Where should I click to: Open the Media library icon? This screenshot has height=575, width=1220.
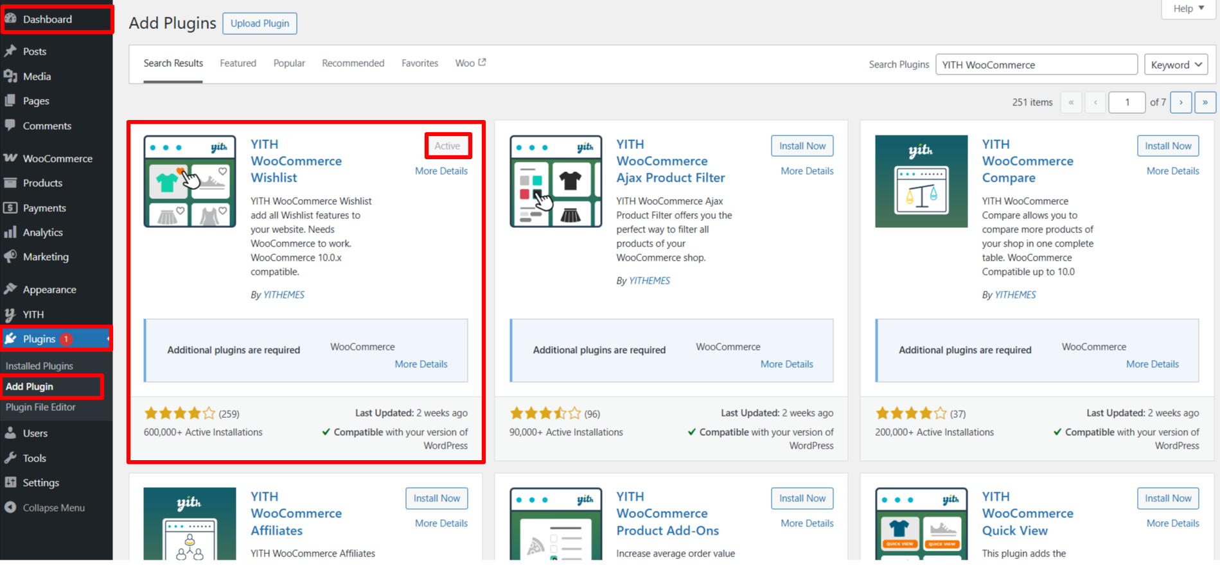click(10, 76)
